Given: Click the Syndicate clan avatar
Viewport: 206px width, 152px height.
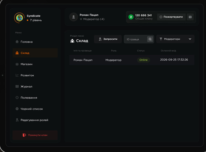Looking at the screenshot, I should pos(19,18).
